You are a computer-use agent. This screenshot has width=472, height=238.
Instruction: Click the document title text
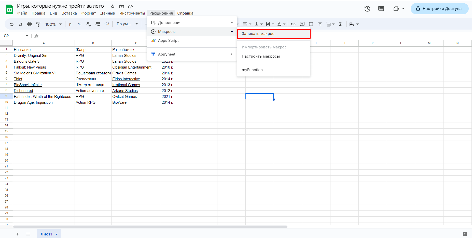click(x=60, y=6)
